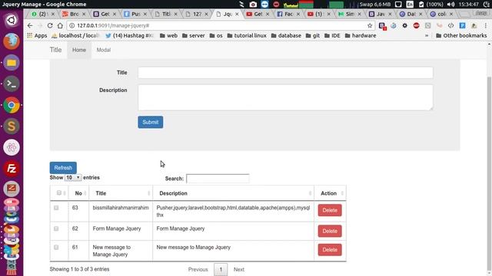Click the Title brand link
The image size is (492, 276).
[x=55, y=50]
